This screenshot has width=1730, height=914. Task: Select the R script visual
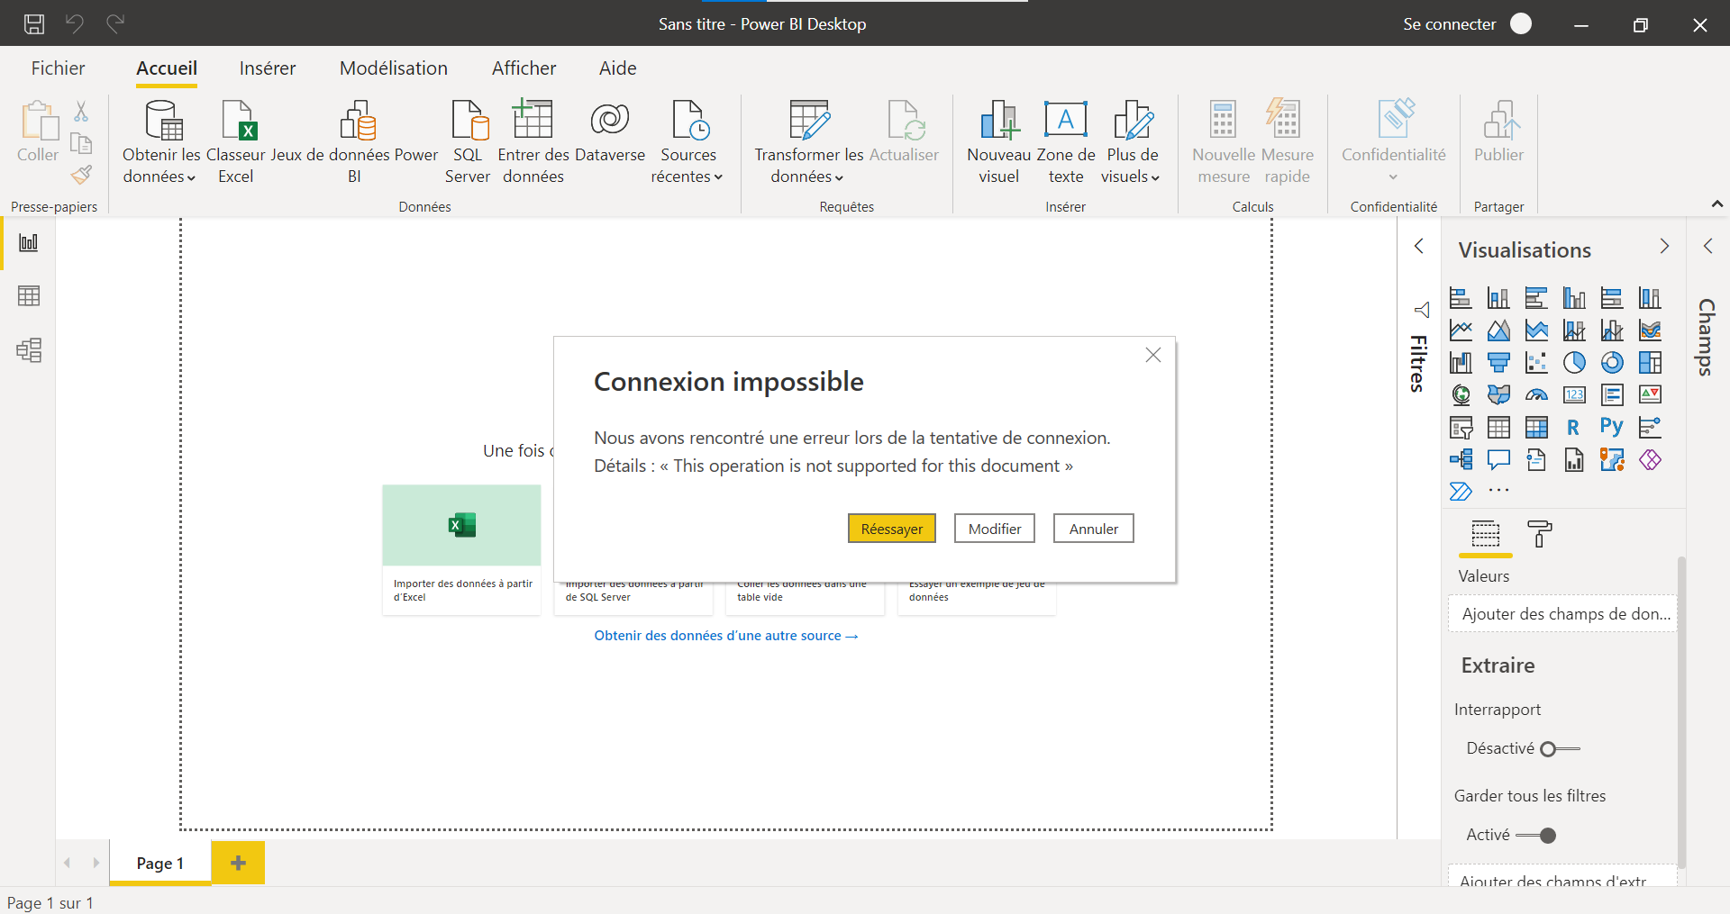(1573, 428)
